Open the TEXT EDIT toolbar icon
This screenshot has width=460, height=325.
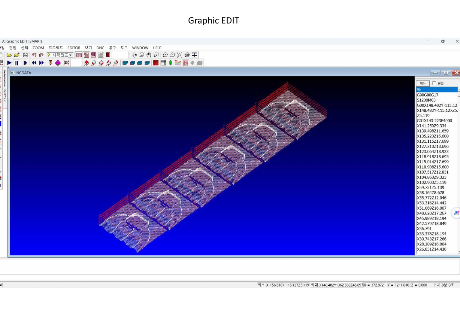(x=185, y=63)
